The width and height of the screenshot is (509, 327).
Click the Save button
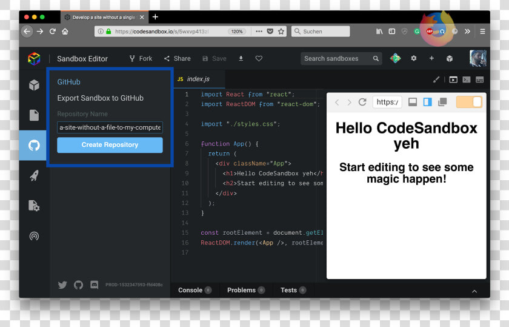(215, 58)
